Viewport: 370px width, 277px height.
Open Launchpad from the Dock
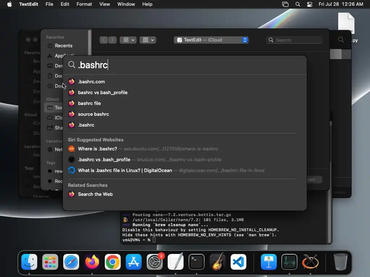pos(50,262)
